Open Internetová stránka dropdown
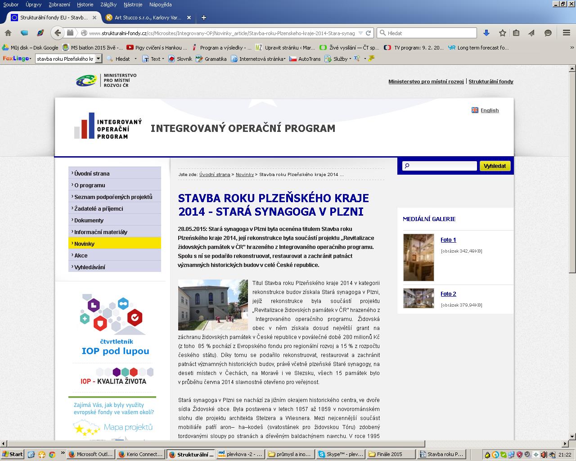 pyautogui.click(x=258, y=59)
